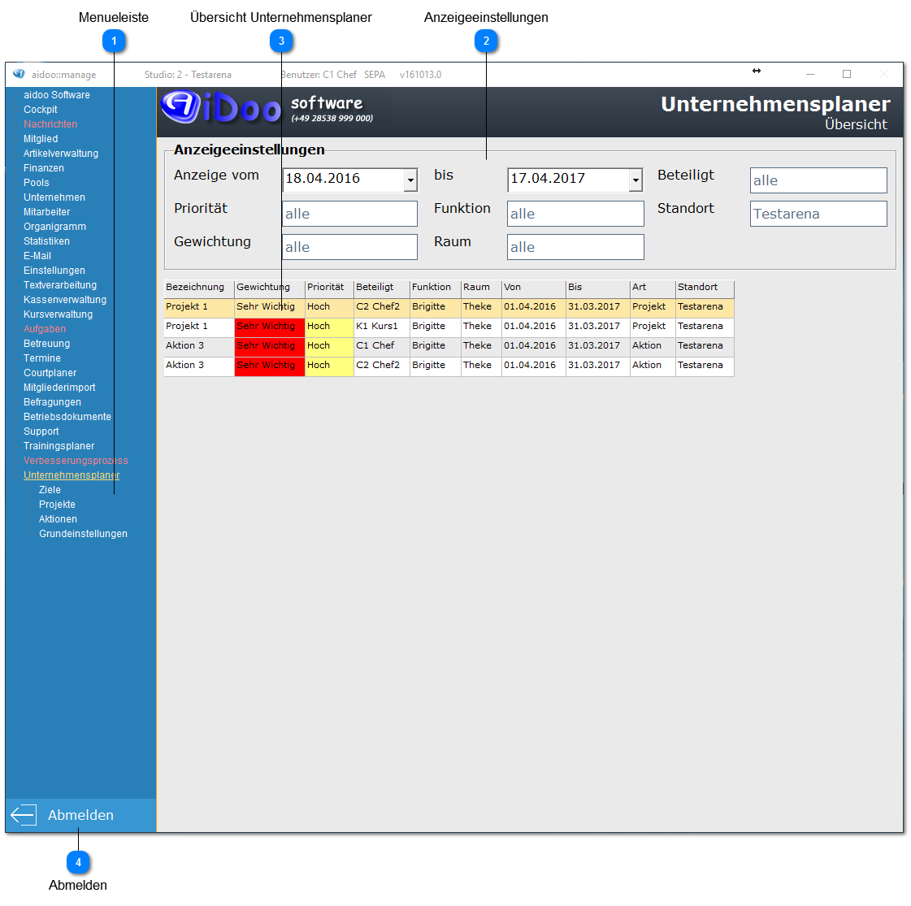This screenshot has height=906, width=911.
Task: Open Projekte submenu item
Action: click(57, 504)
